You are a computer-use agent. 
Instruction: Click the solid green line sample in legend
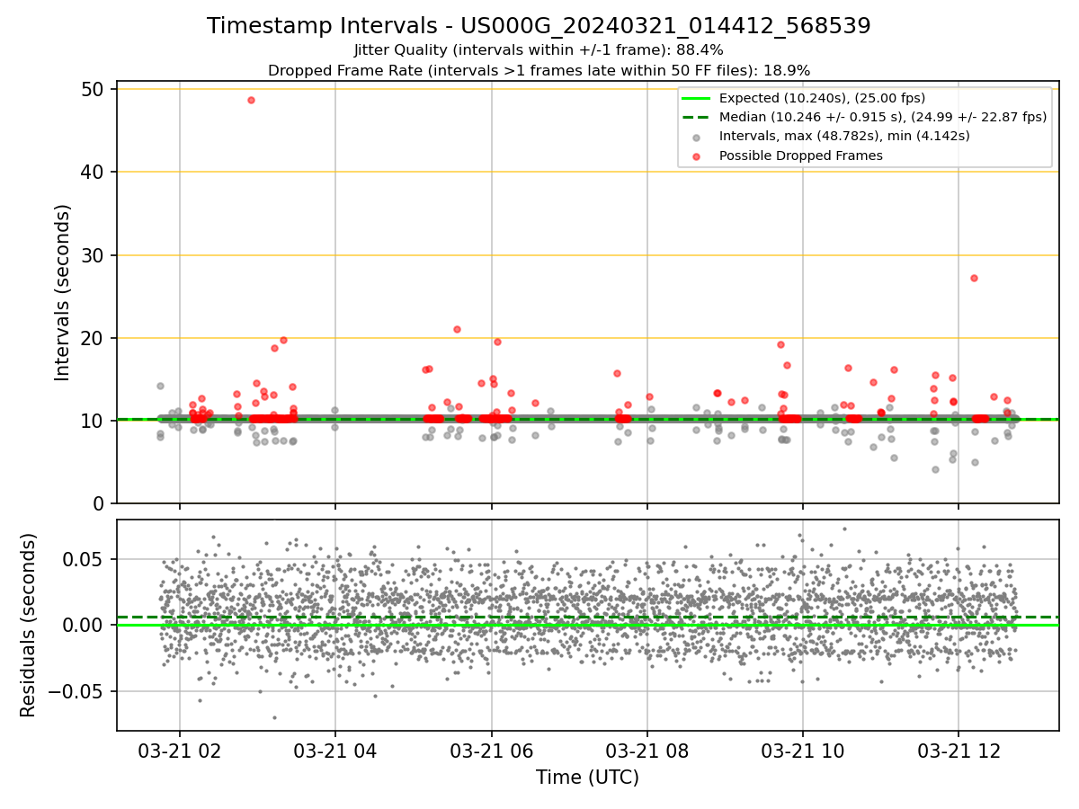pos(697,98)
